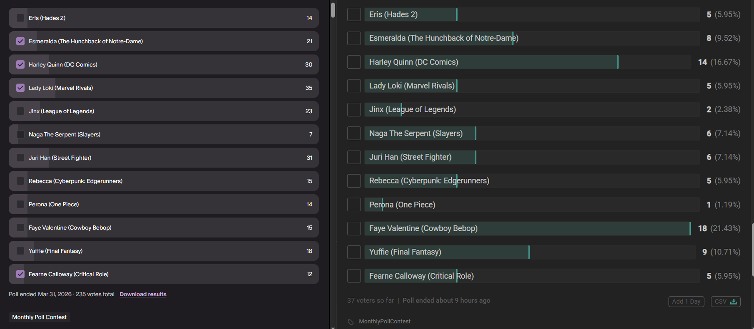The width and height of the screenshot is (754, 329).
Task: Click 'Poll ended Mar 31, 2026' text
Action: [40, 294]
